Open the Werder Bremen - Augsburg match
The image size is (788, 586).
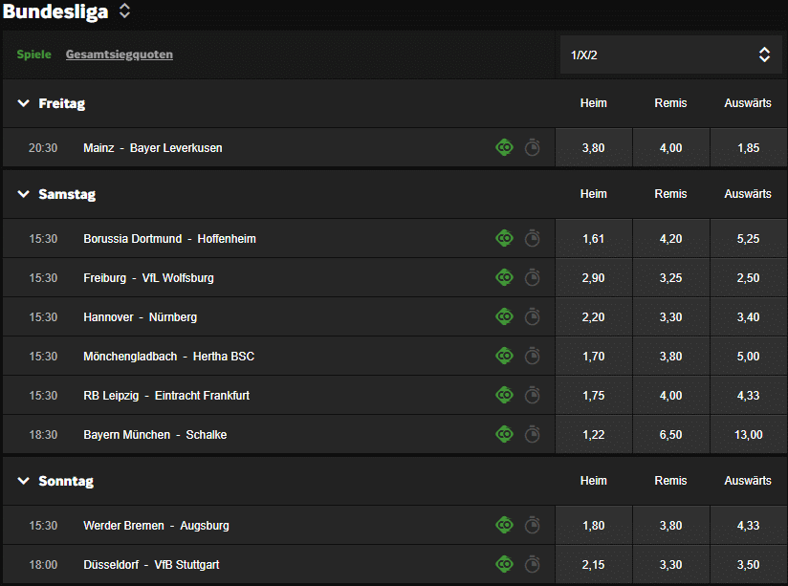click(x=156, y=525)
